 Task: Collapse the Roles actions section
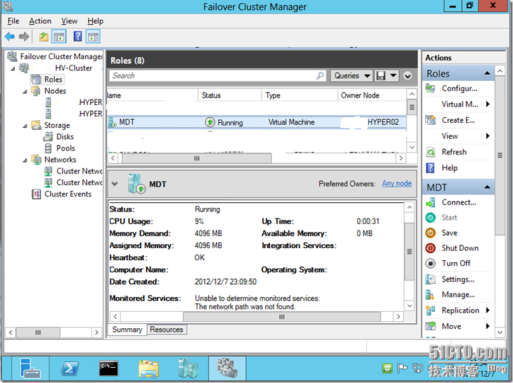[487, 73]
